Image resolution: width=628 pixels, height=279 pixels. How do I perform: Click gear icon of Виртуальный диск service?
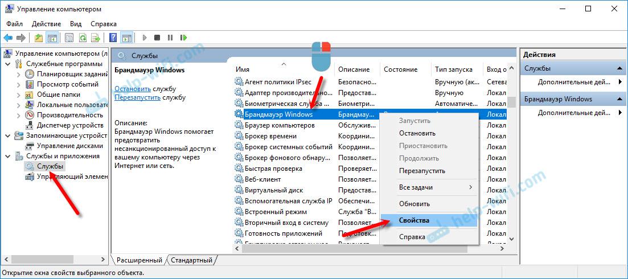click(239, 190)
